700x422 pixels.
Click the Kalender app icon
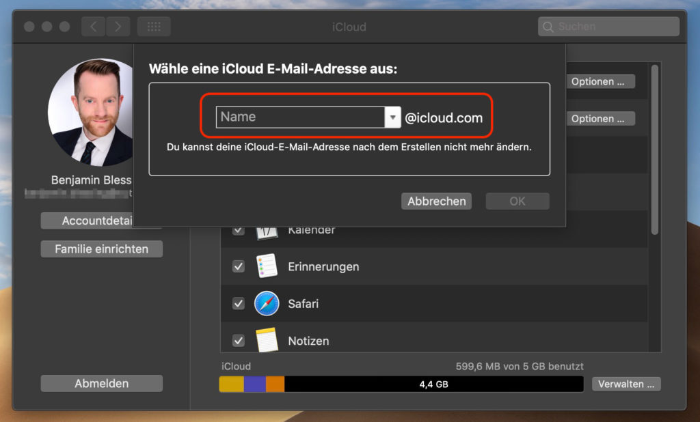coord(267,233)
